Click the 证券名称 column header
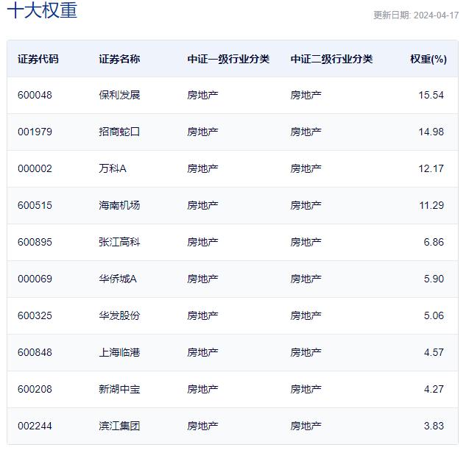 (x=119, y=59)
